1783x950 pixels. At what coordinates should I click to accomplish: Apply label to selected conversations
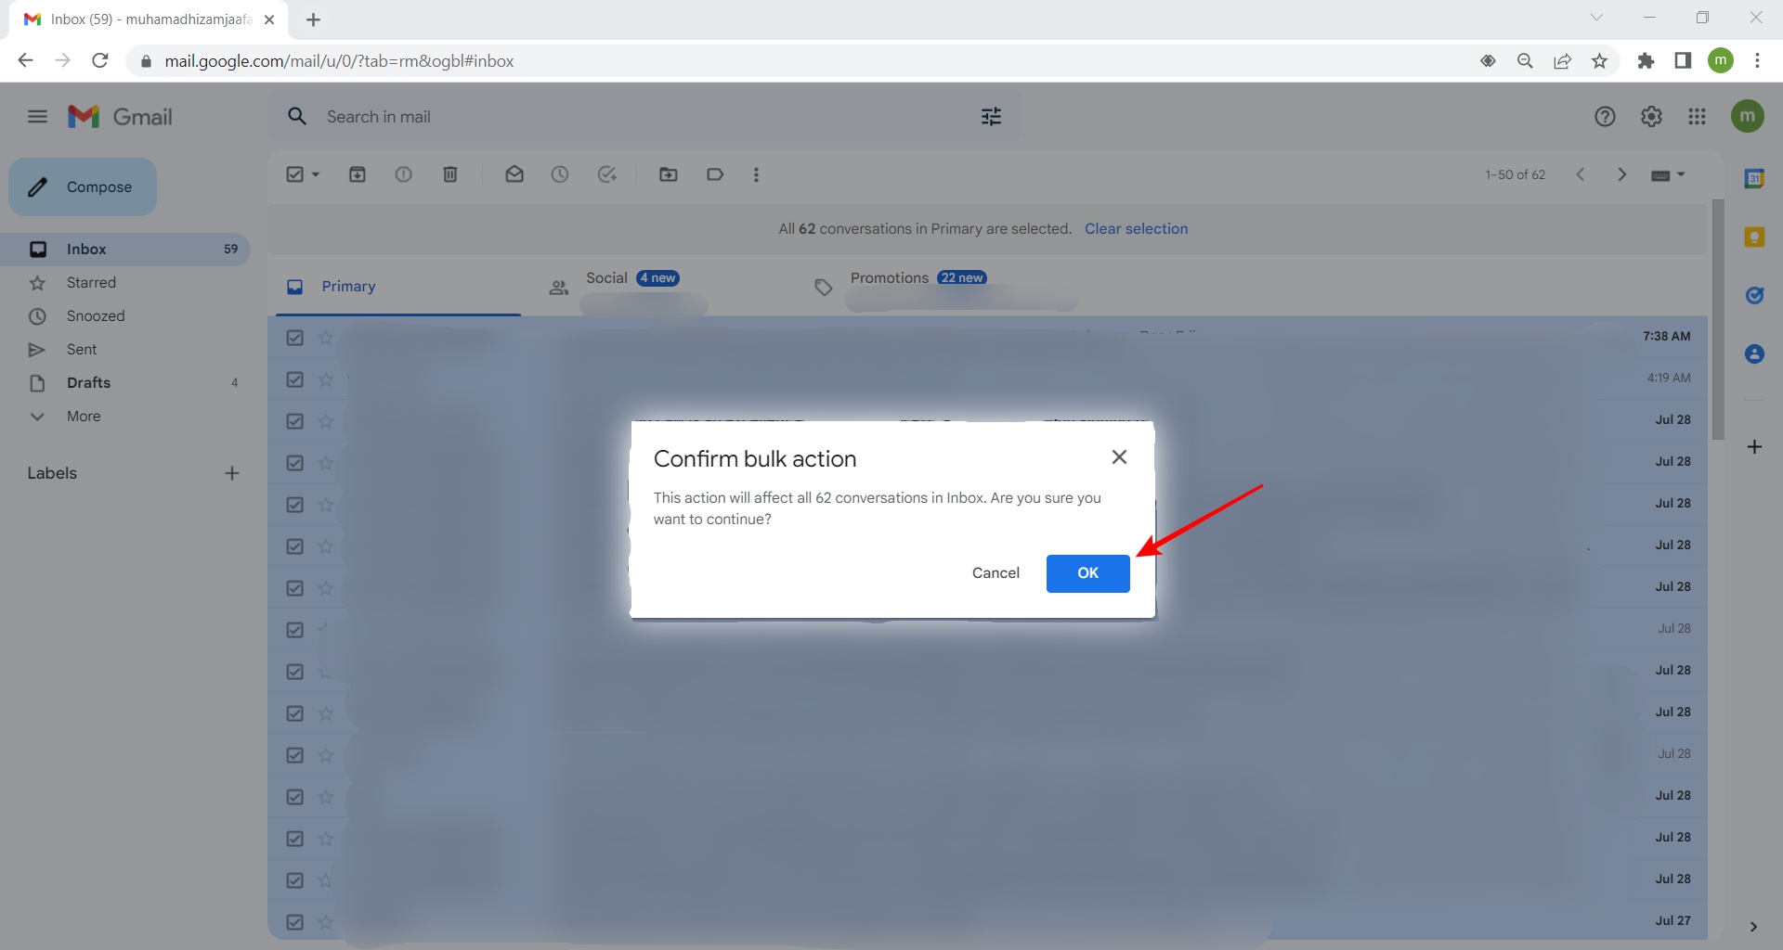(715, 174)
